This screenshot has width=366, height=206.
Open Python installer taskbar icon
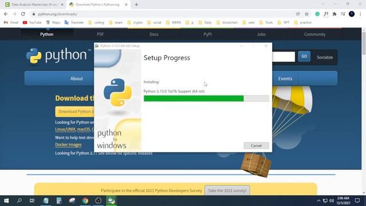(x=112, y=201)
